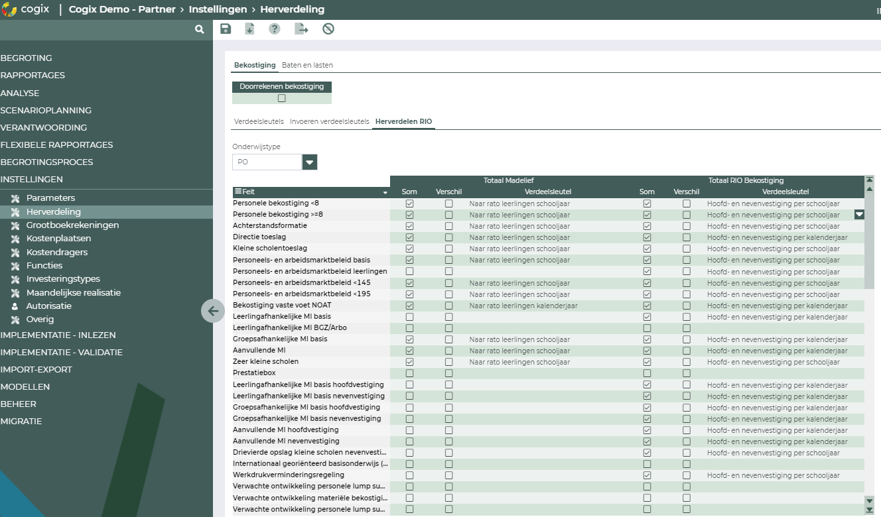Click the download document icon in toolbar
The width and height of the screenshot is (881, 517).
(249, 29)
